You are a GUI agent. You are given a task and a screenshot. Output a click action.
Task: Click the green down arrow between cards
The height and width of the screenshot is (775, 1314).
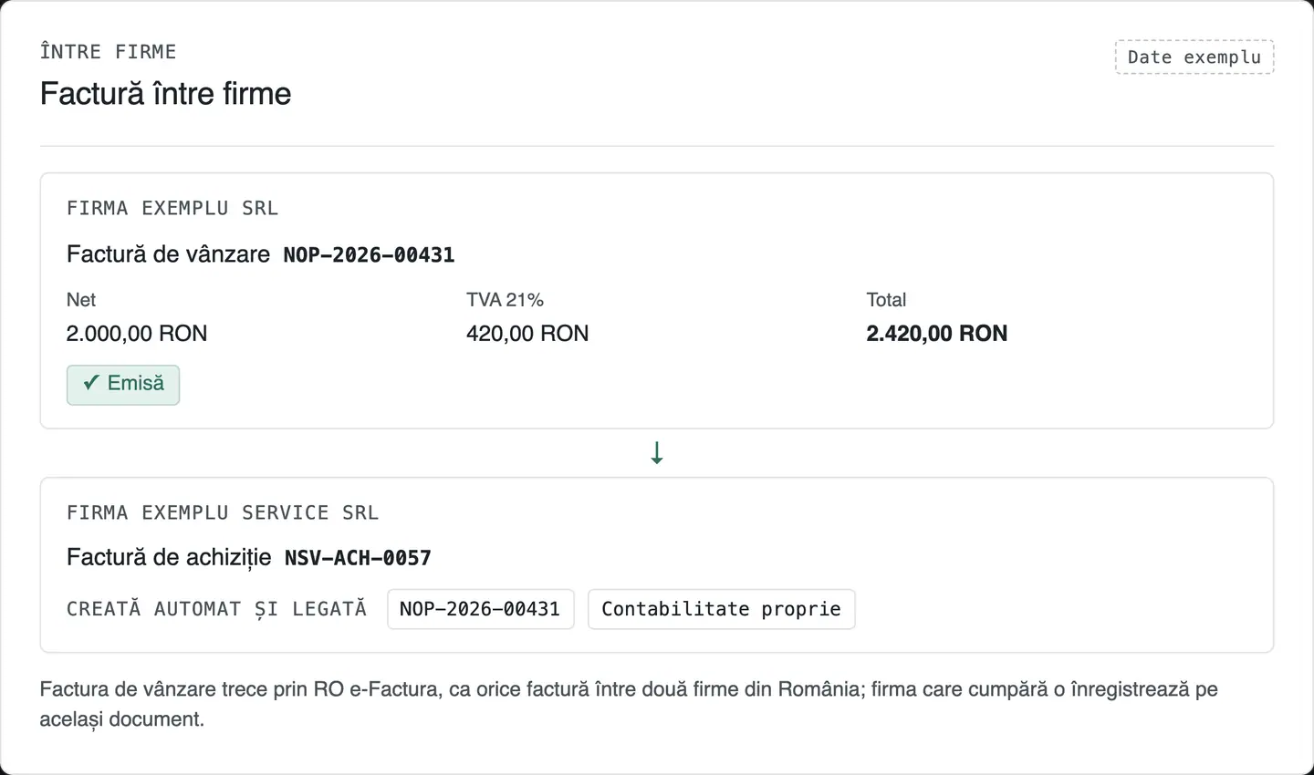pyautogui.click(x=657, y=453)
